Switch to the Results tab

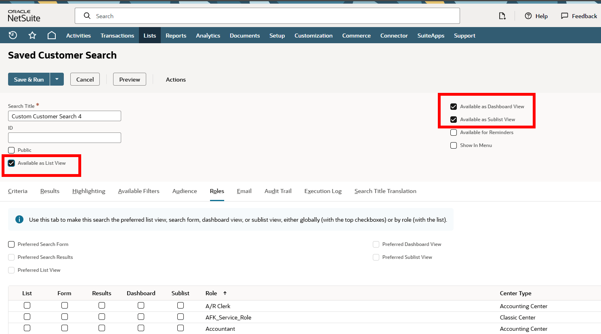point(50,191)
